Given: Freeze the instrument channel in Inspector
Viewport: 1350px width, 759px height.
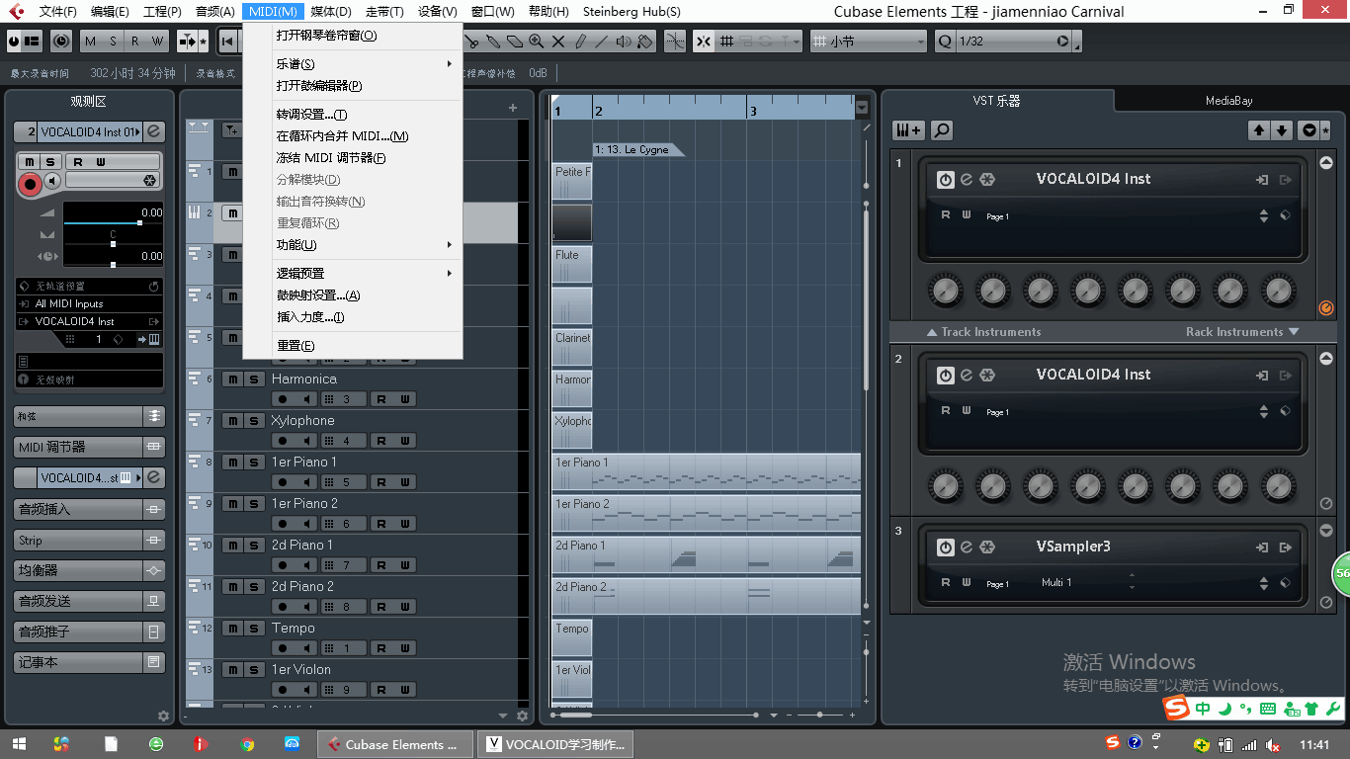Looking at the screenshot, I should click(x=149, y=180).
